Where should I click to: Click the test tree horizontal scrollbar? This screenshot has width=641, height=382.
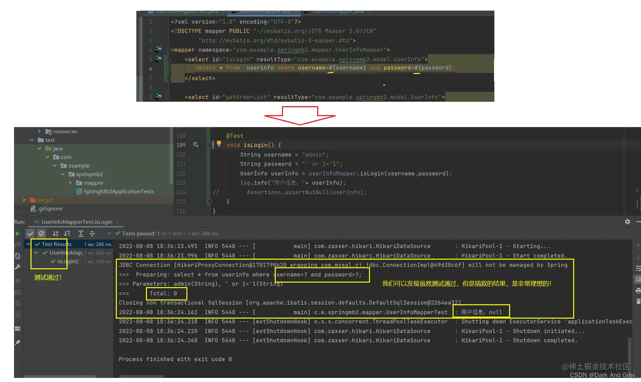(60, 376)
